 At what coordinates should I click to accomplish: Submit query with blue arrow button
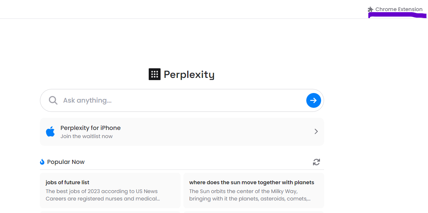(313, 100)
